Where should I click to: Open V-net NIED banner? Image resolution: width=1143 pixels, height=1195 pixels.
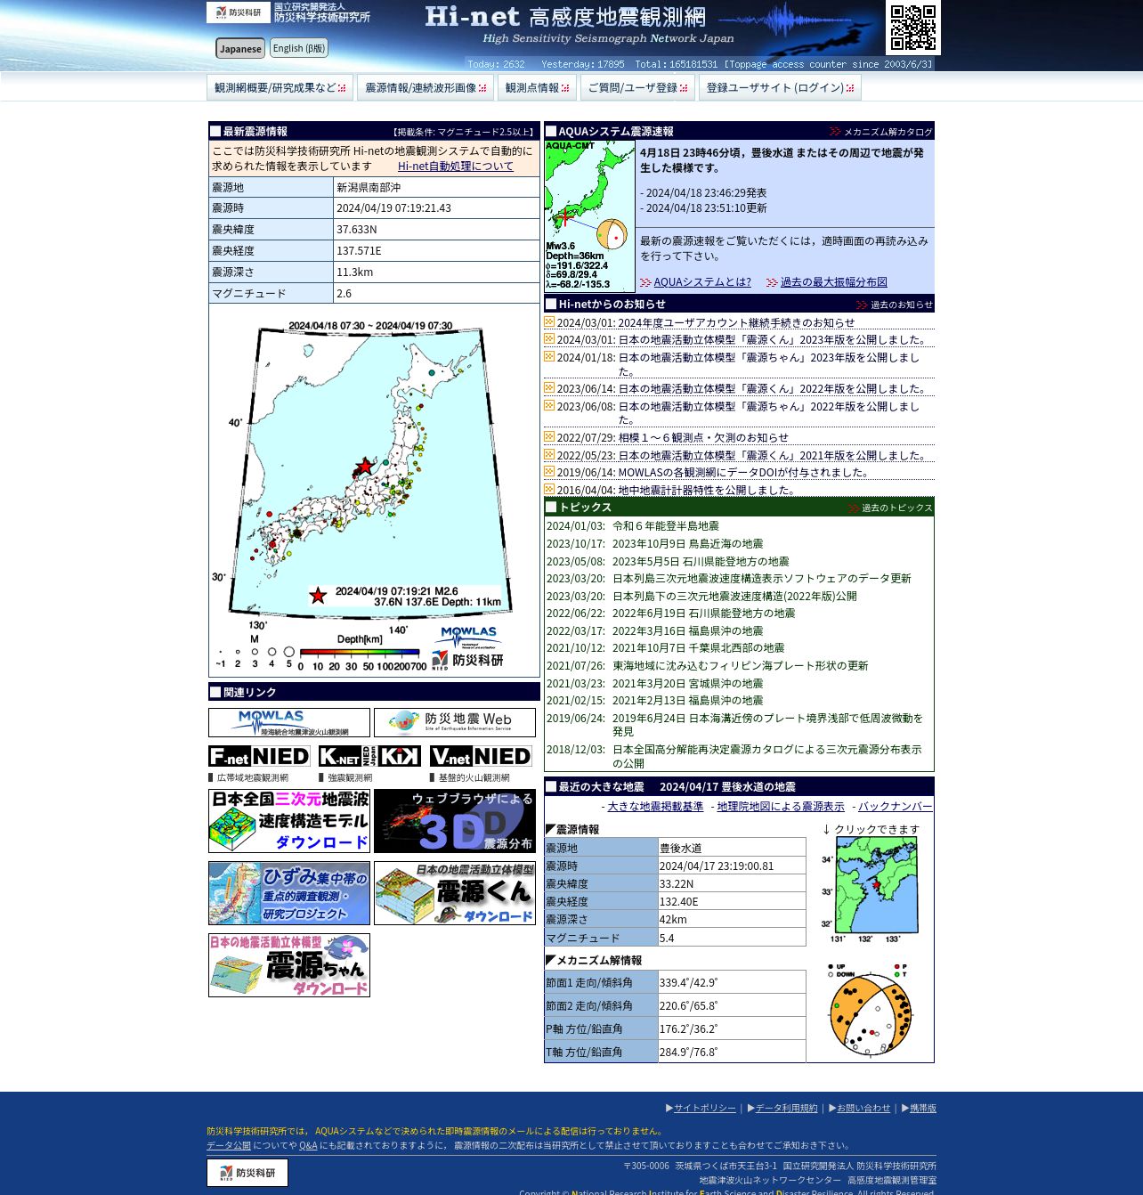point(481,756)
